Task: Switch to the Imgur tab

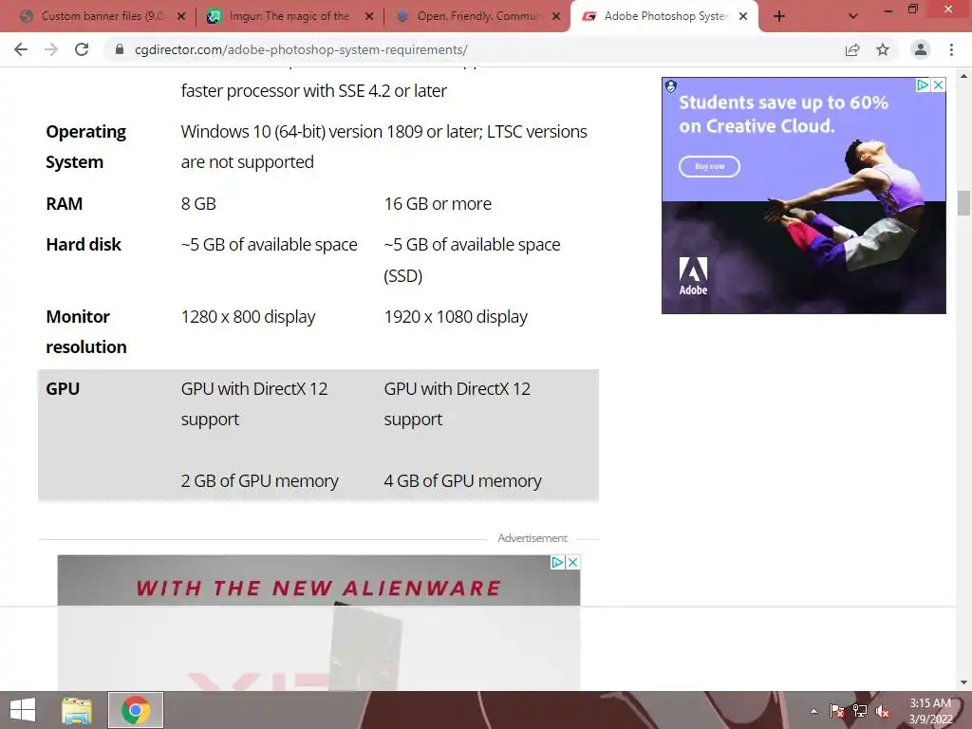Action: tap(290, 16)
